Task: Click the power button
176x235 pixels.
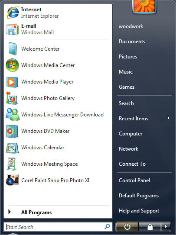Action: tap(127, 227)
